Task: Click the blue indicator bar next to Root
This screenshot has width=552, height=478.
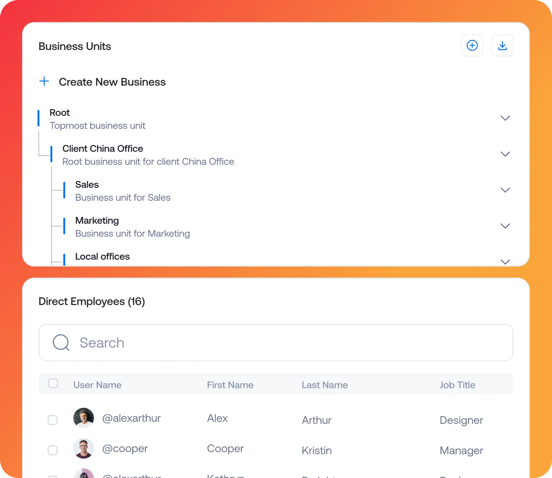Action: [x=39, y=118]
